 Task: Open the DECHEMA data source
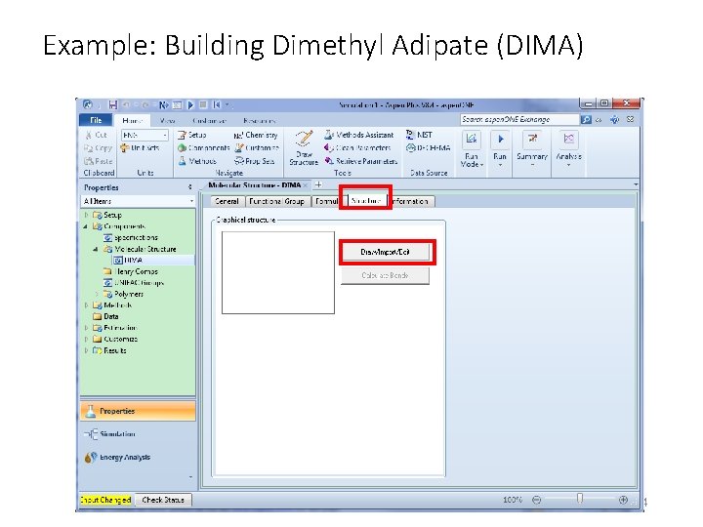pyautogui.click(x=428, y=147)
